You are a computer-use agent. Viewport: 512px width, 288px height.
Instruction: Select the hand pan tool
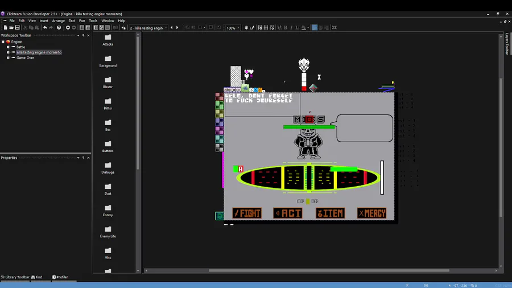(246, 28)
